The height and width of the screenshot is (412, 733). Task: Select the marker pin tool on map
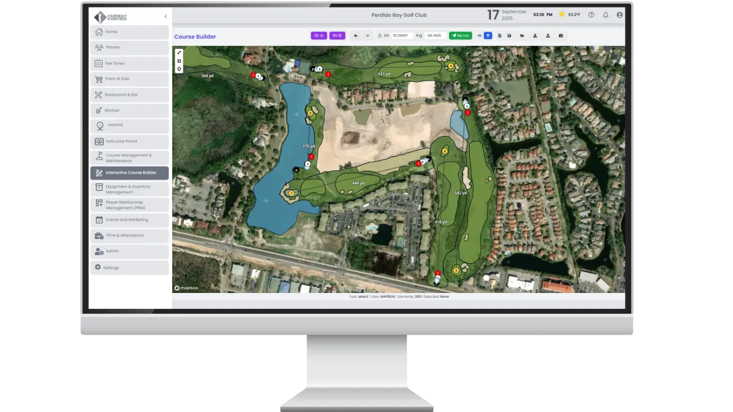(179, 69)
